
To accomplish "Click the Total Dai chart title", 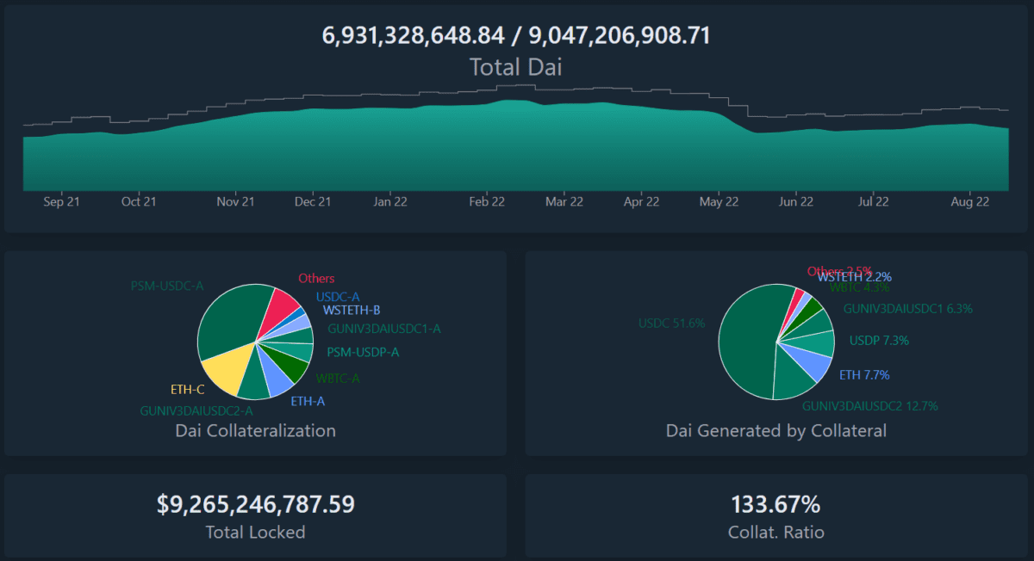I will (x=515, y=67).
